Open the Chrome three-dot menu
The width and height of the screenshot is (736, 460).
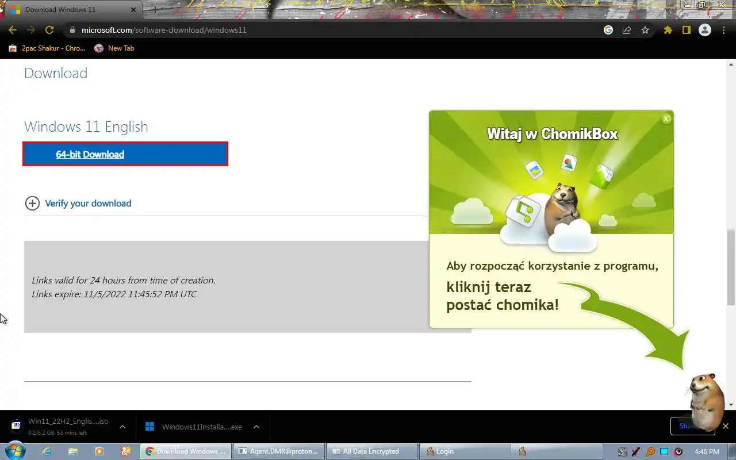click(723, 30)
